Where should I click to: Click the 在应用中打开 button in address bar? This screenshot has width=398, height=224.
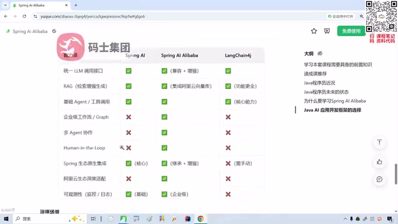coord(340,17)
